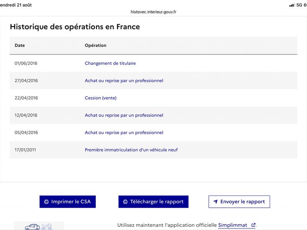This screenshot has height=230, width=307.
Task: Tap the histovec.interieur.gouv.fr address bar
Action: 153,12
